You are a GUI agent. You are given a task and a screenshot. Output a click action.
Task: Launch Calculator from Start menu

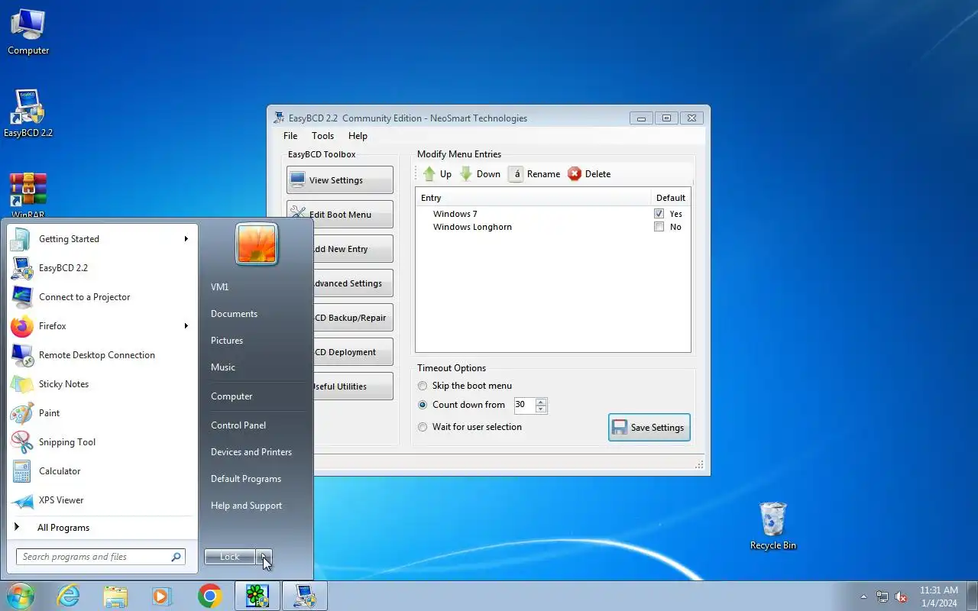click(x=102, y=471)
